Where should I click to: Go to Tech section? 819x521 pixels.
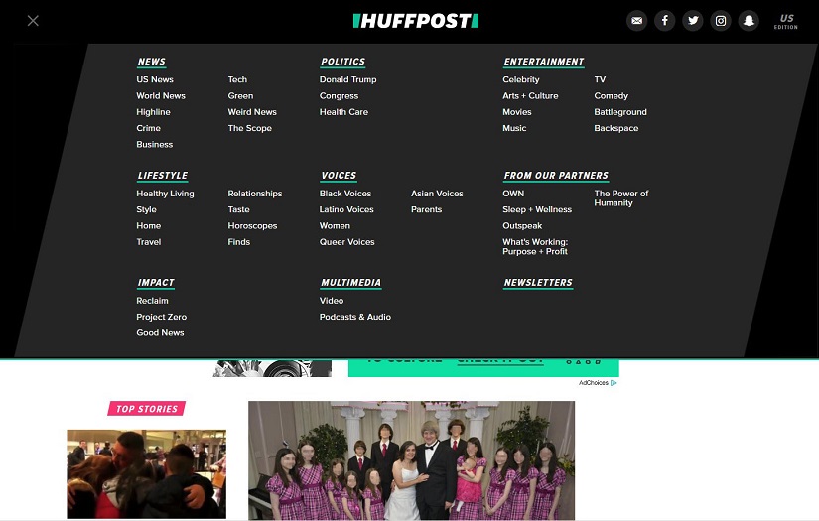tap(237, 79)
